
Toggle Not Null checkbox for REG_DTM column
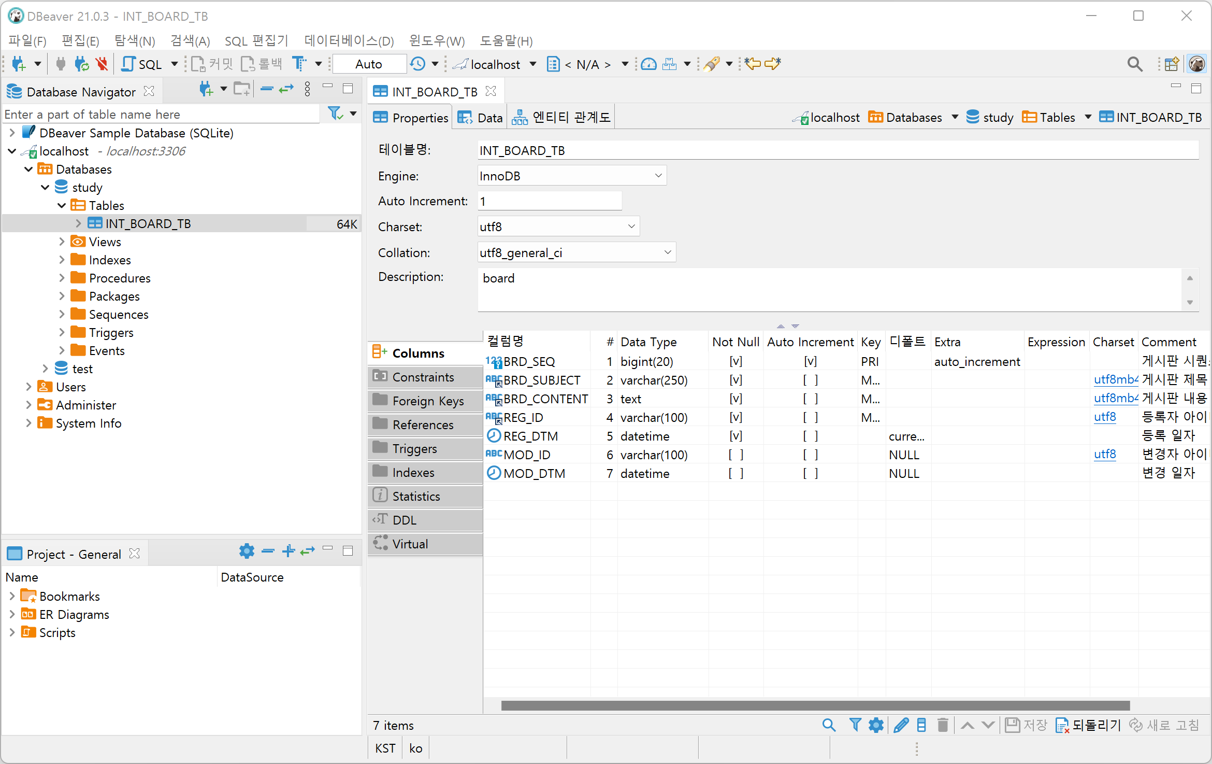point(735,436)
